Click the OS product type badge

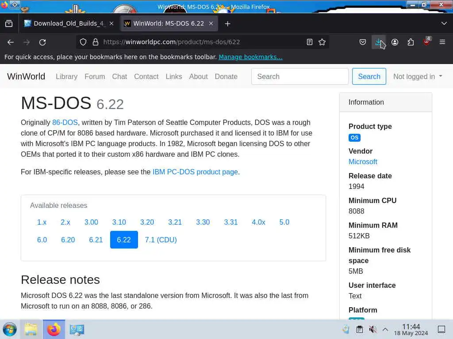click(354, 138)
